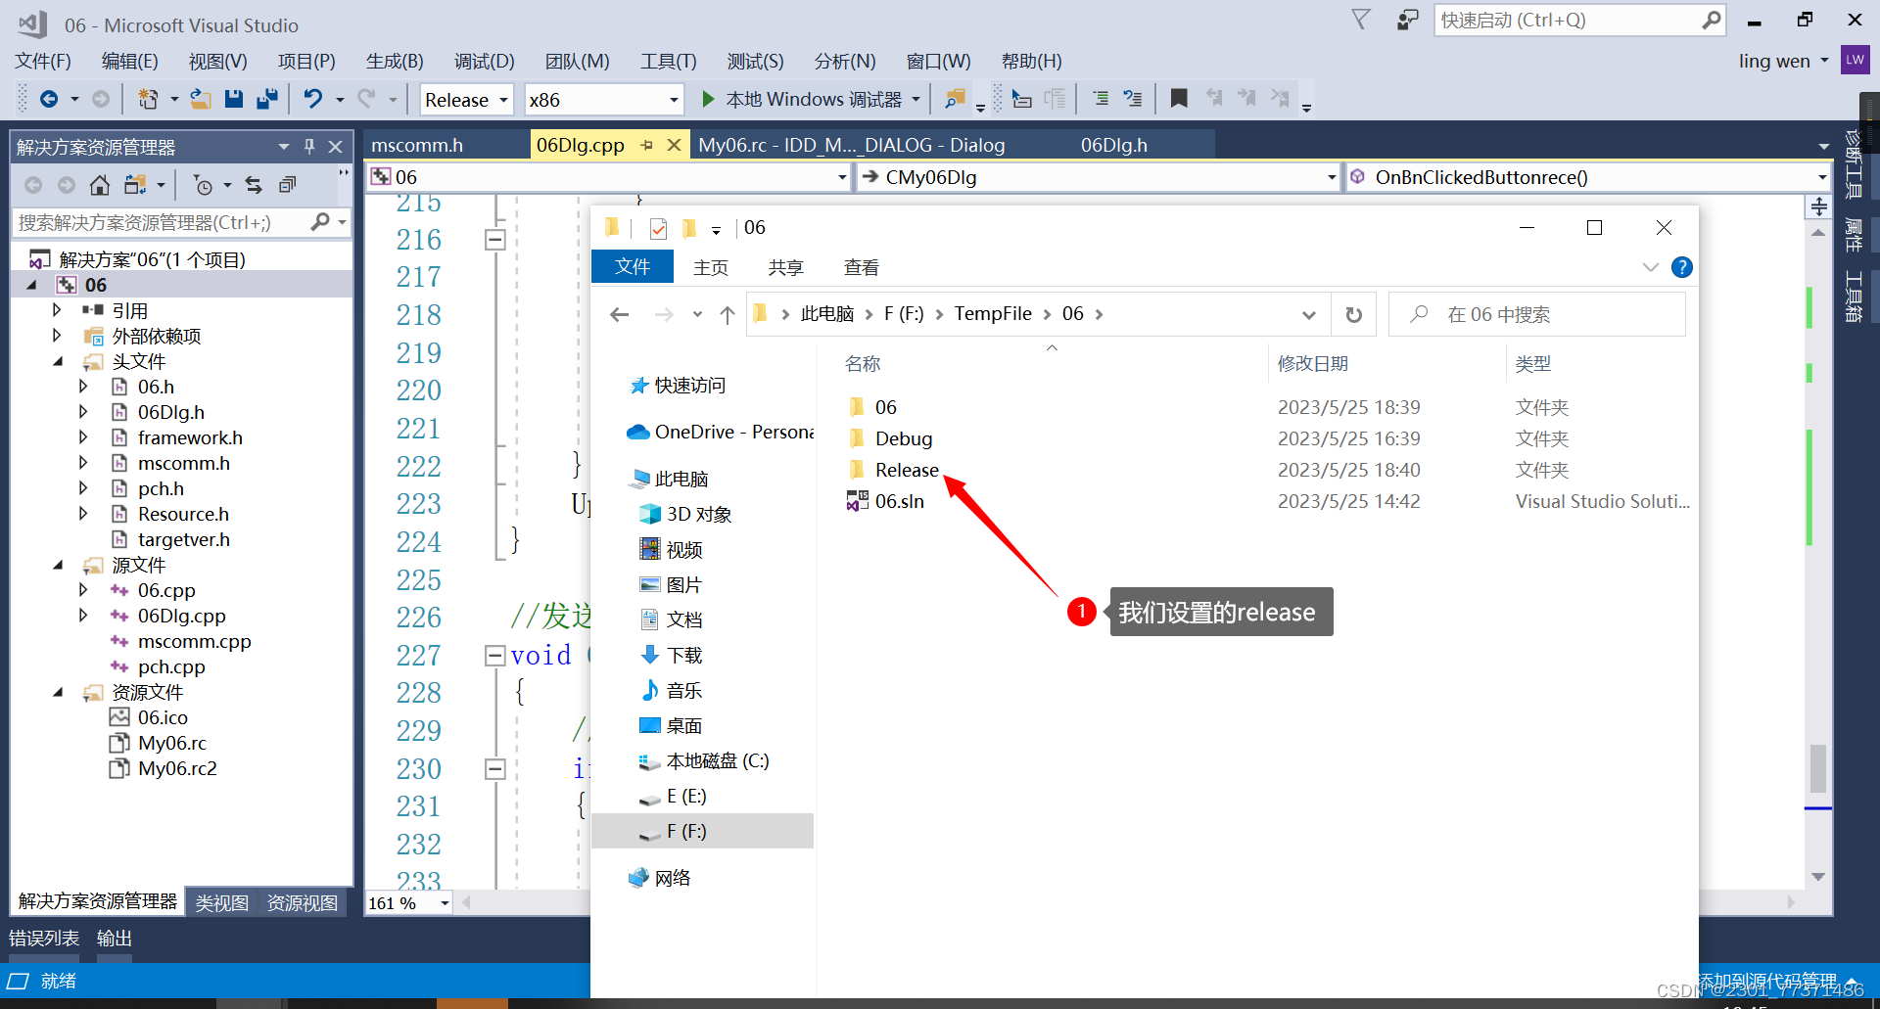Click the Pin toggle in Solution Explorer
Viewport: 1880px width, 1009px height.
[x=309, y=145]
